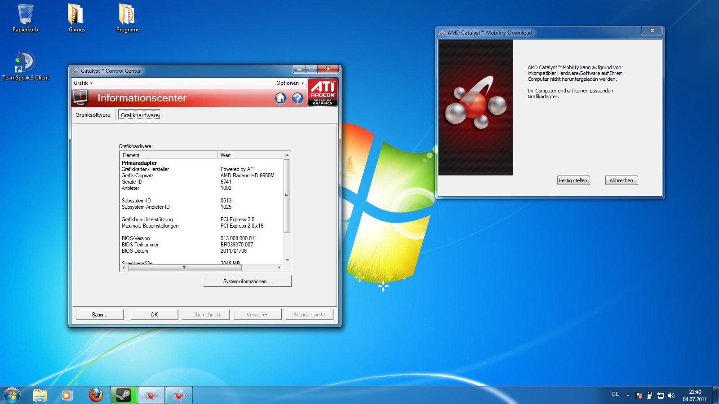Click the Basis... button
719x404 pixels.
(100, 315)
